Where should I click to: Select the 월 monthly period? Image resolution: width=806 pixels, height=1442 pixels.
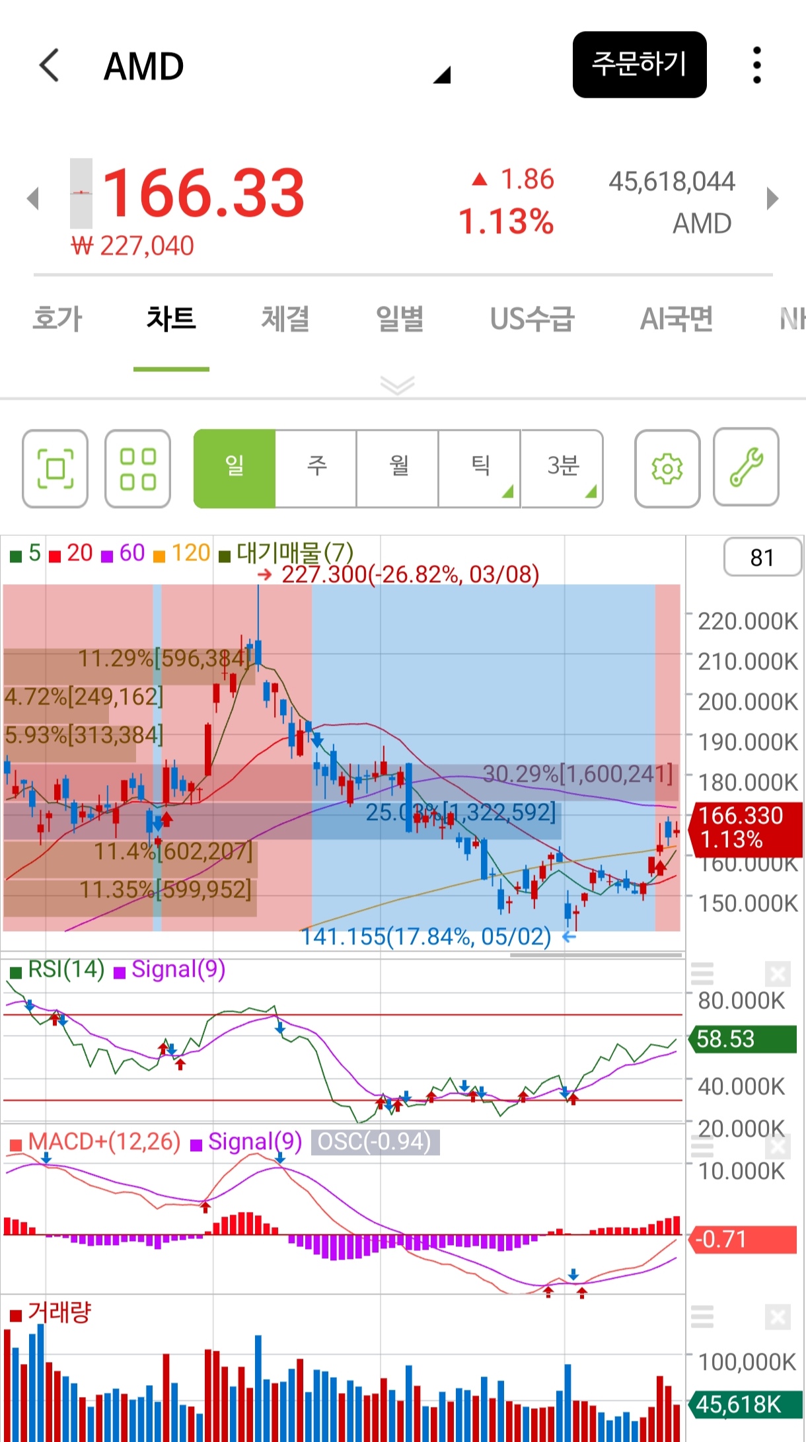[398, 469]
